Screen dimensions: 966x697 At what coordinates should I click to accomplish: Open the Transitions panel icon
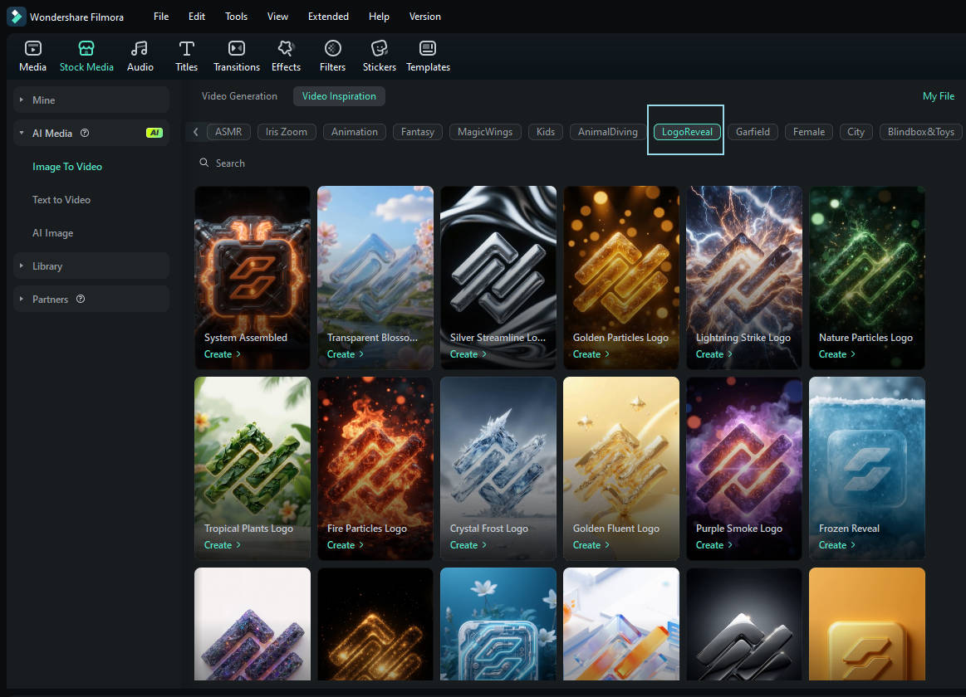pos(237,49)
